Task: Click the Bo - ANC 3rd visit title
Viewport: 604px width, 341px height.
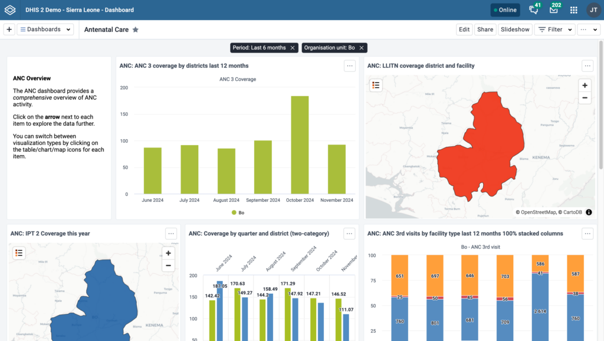Action: tap(480, 247)
